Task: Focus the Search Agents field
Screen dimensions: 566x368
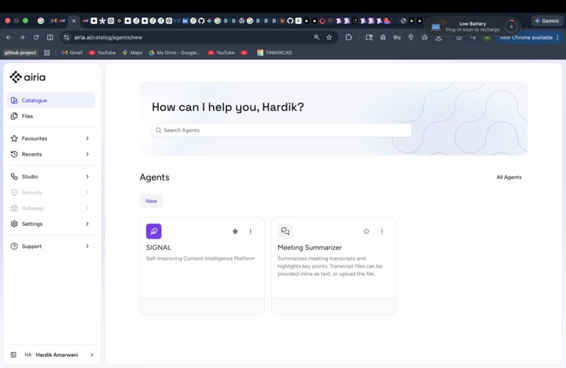Action: click(282, 130)
